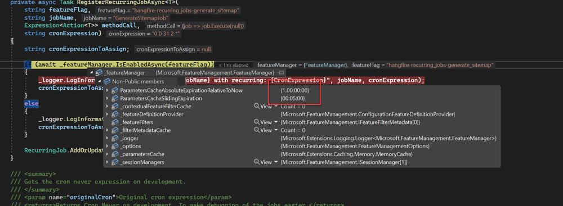Click the _logger field icon
This screenshot has height=206, width=563.
115,138
